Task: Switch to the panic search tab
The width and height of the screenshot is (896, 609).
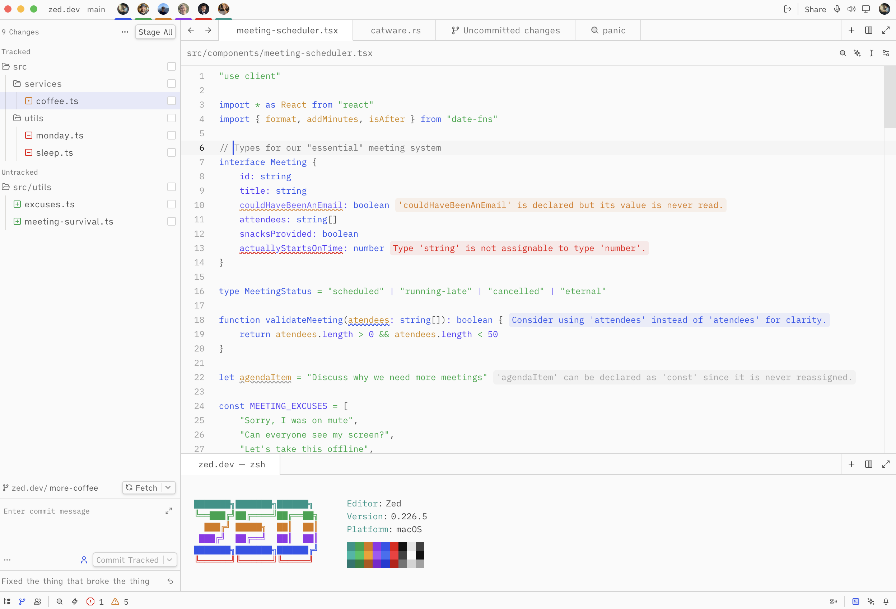Action: [608, 30]
